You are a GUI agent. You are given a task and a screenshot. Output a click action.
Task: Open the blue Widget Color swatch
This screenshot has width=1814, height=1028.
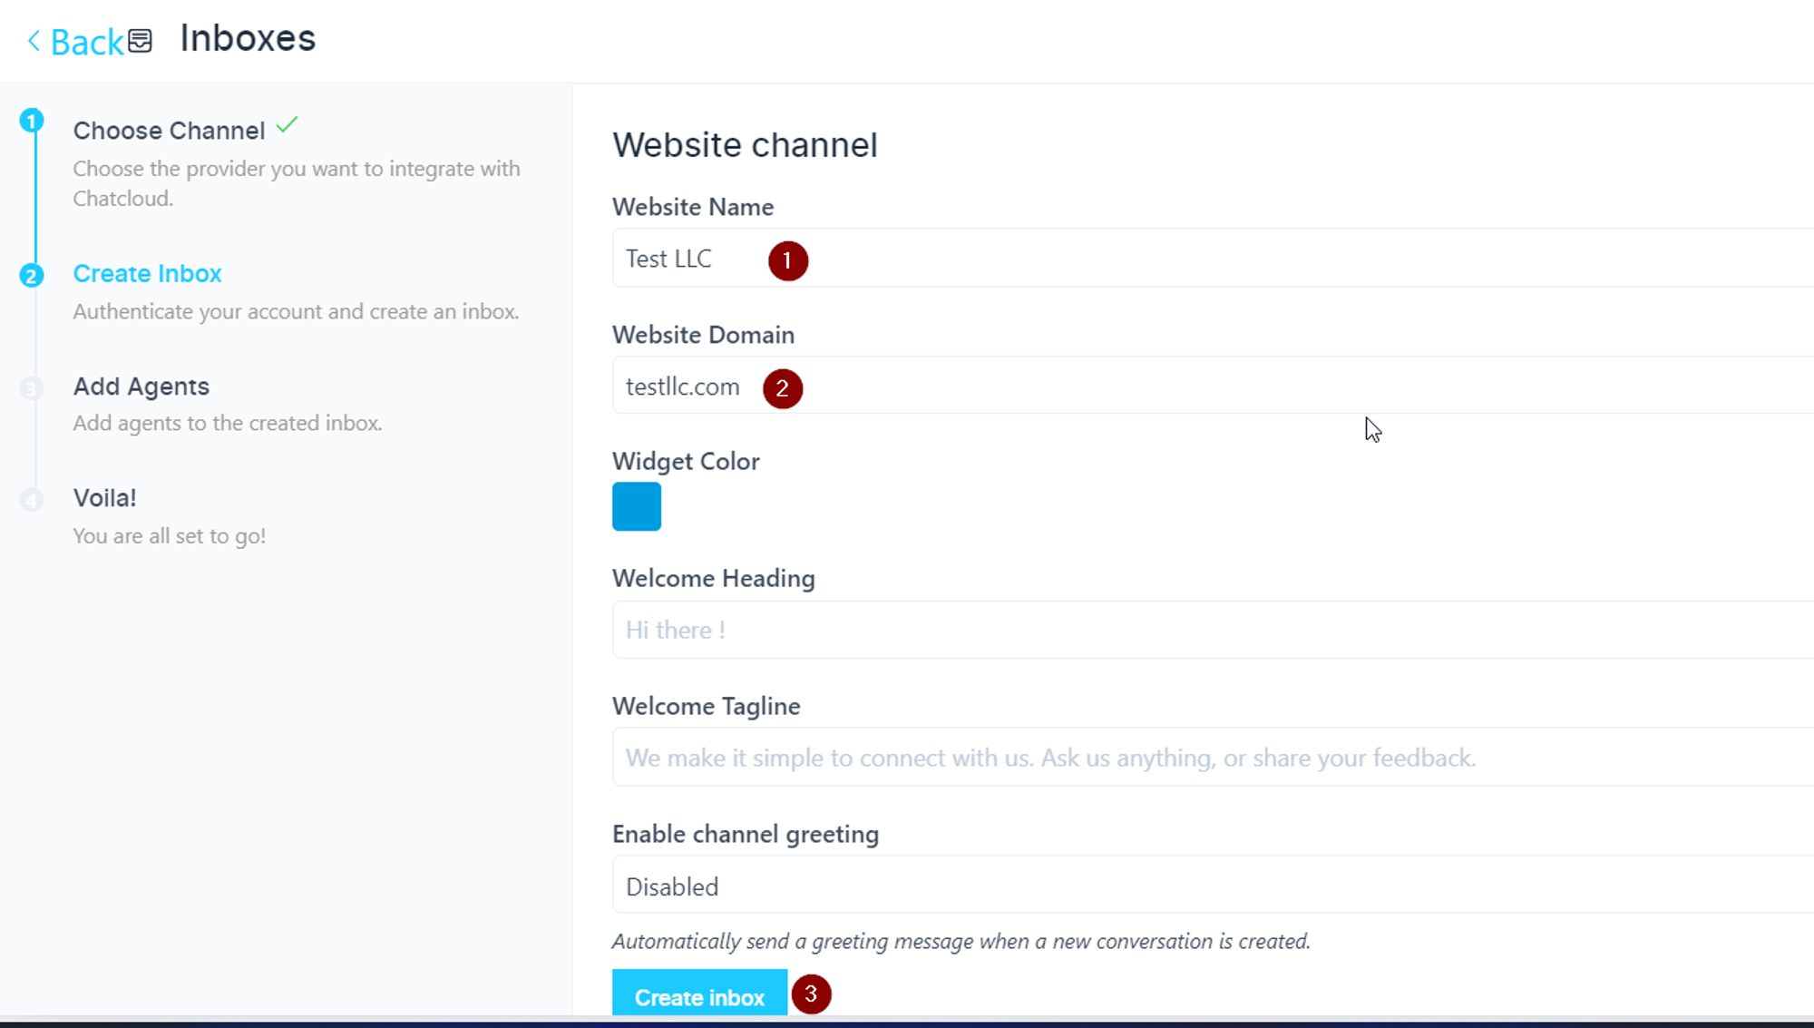coord(636,506)
